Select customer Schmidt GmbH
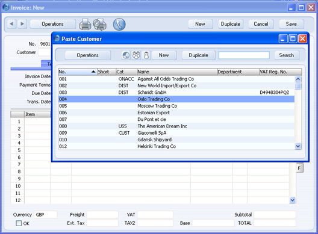Screen dimensions: 318x234 click(176, 93)
